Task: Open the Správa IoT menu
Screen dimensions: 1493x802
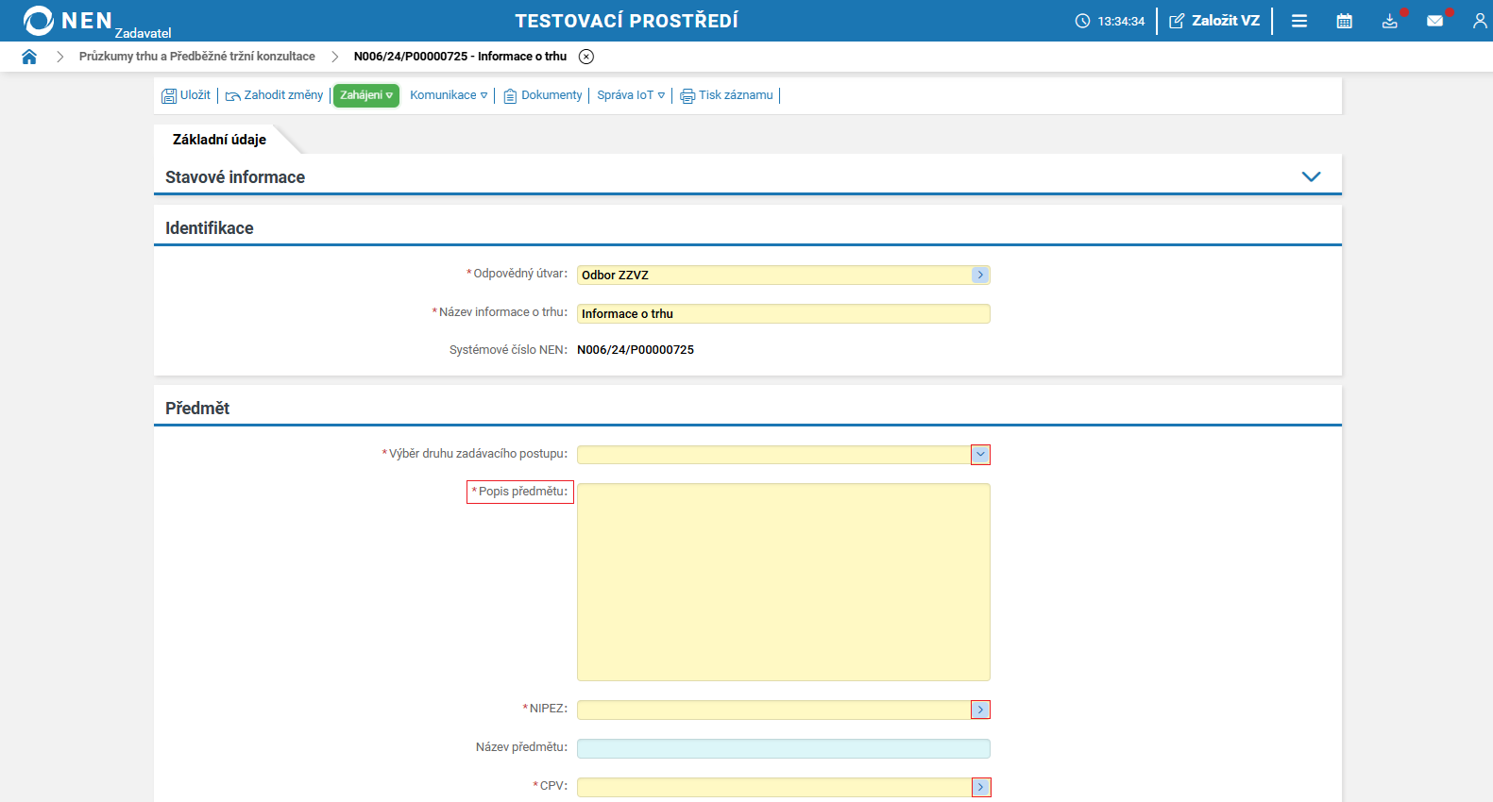Action: pos(631,95)
